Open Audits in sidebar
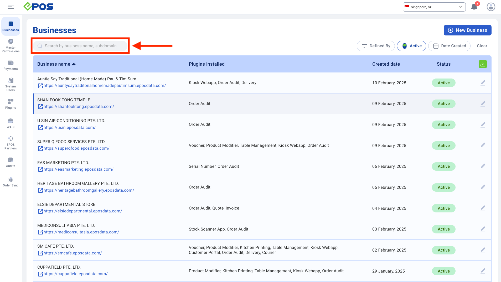This screenshot has width=501, height=282. 11,162
